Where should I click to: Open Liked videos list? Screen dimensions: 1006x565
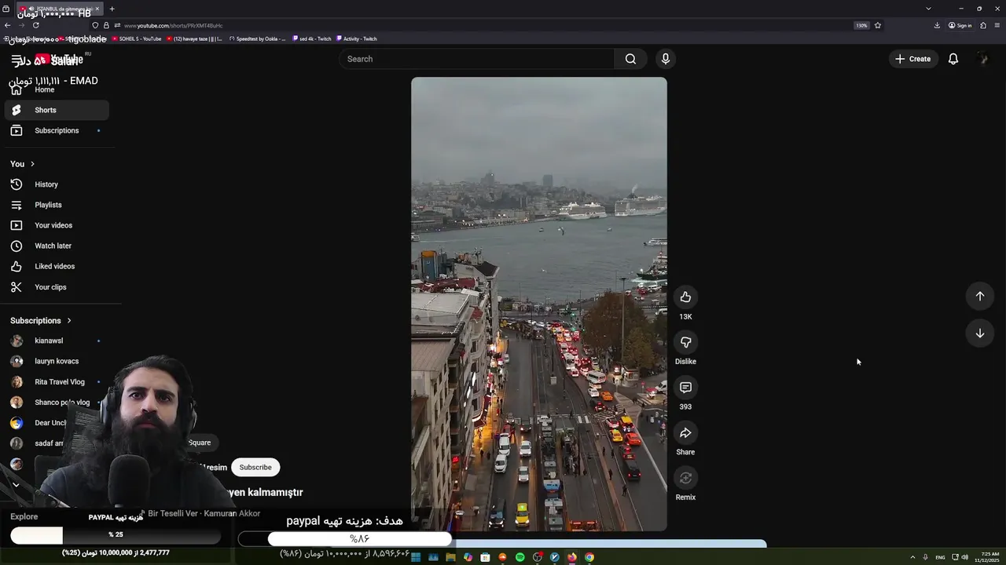point(57,266)
